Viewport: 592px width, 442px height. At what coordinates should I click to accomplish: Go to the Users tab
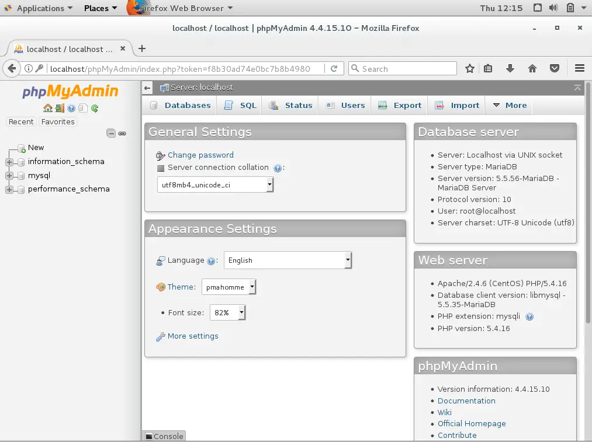click(345, 106)
